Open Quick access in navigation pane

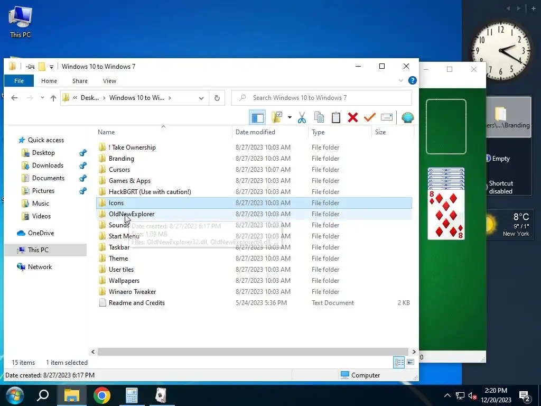pos(45,140)
